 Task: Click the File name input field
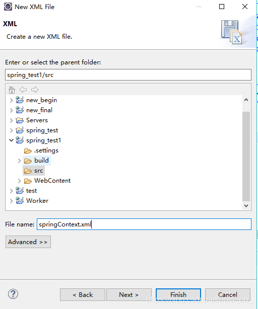tap(144, 224)
